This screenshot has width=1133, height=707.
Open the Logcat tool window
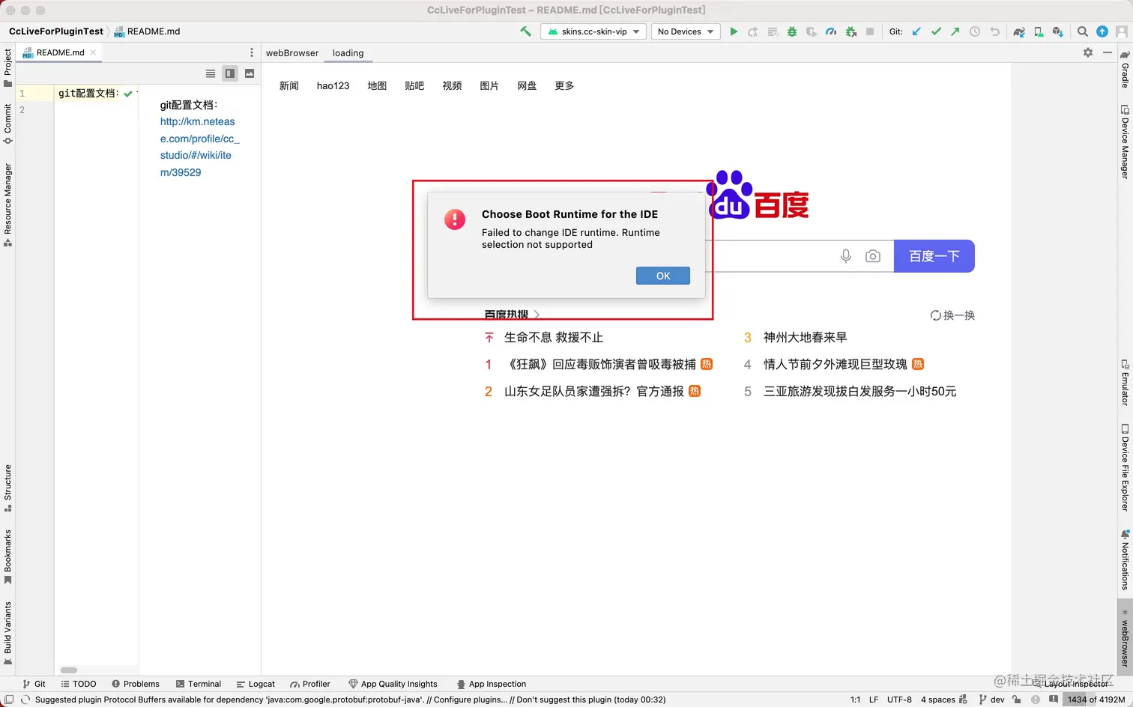(x=256, y=684)
